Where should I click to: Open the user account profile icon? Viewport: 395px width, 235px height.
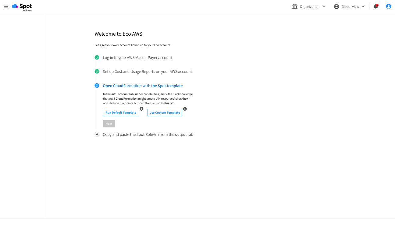(x=388, y=6)
